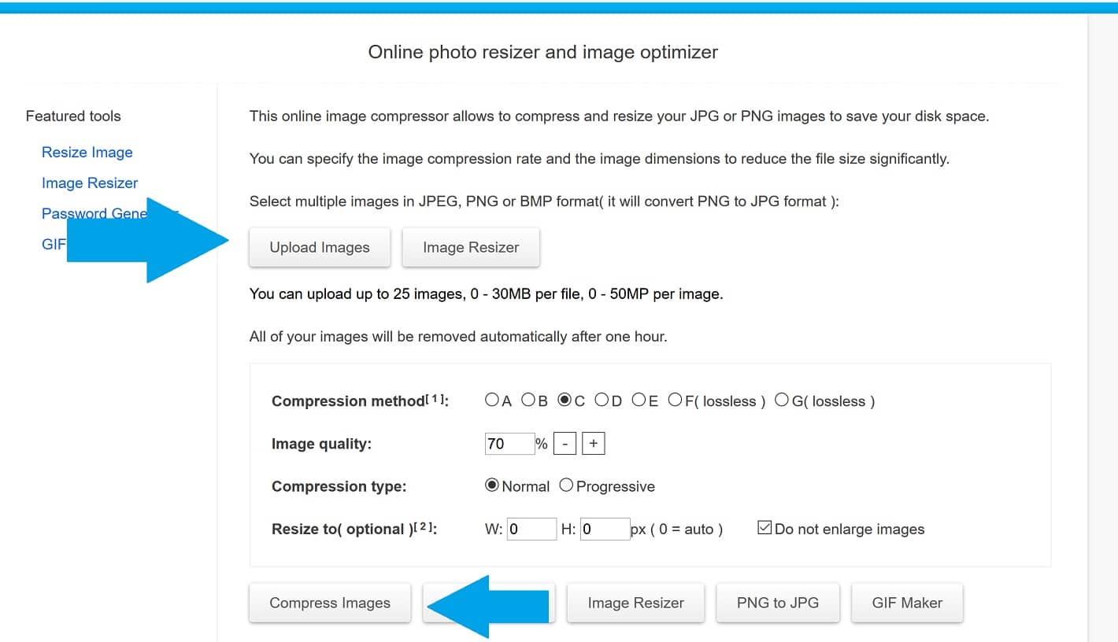Click the Compress Images button
Viewport: 1118px width, 642px height.
pyautogui.click(x=329, y=602)
